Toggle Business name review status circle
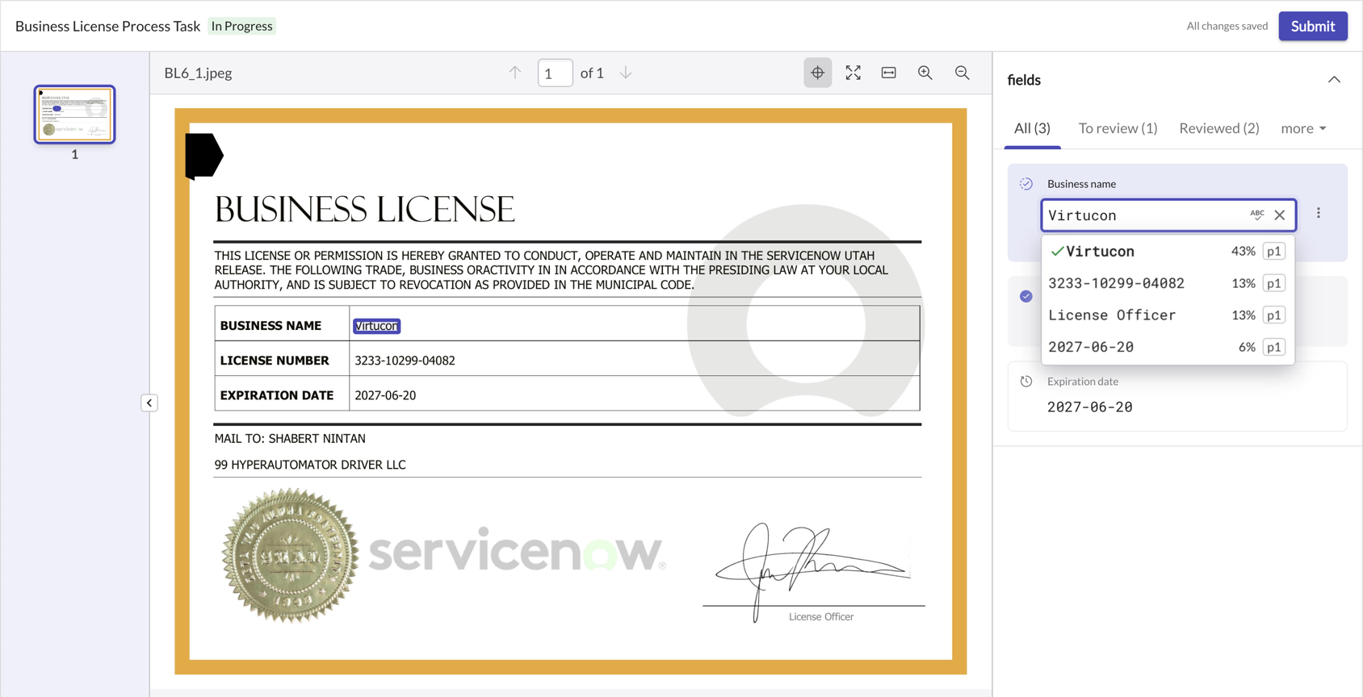This screenshot has width=1363, height=697. click(1025, 184)
